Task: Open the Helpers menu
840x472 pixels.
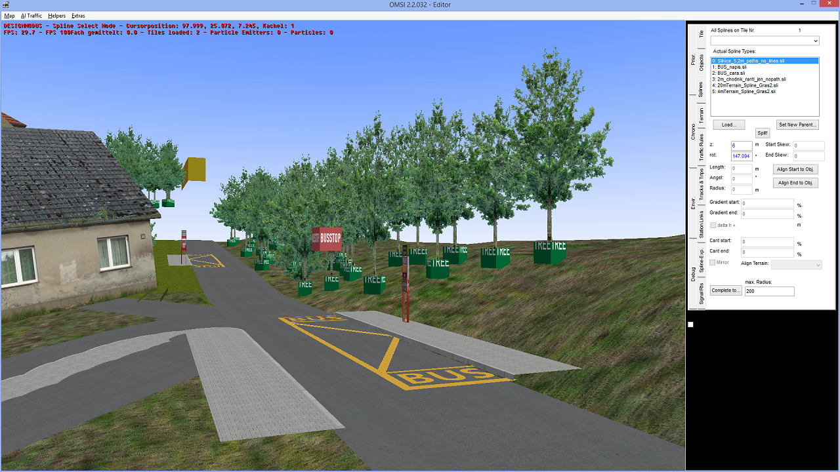Action: point(56,15)
